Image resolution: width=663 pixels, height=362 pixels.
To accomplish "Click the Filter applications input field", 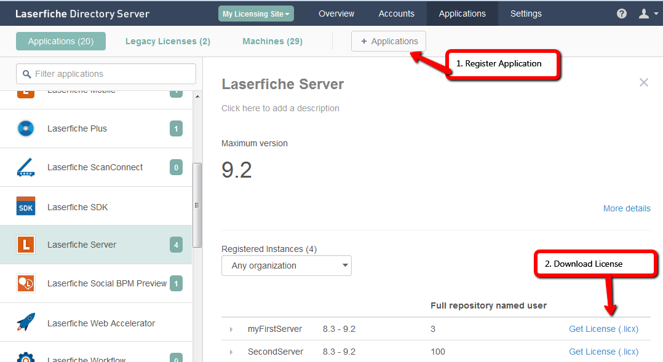I will 106,74.
